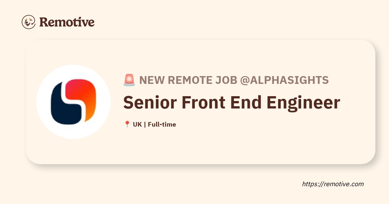
Task: Click the red location pin emoji
Action: tap(127, 124)
